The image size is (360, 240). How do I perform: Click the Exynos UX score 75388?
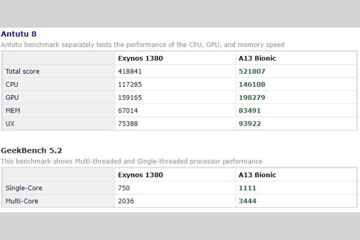pyautogui.click(x=128, y=124)
